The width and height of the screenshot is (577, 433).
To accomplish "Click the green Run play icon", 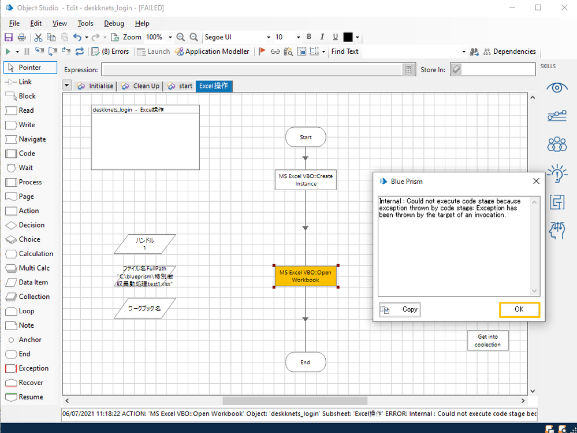I will [8, 51].
